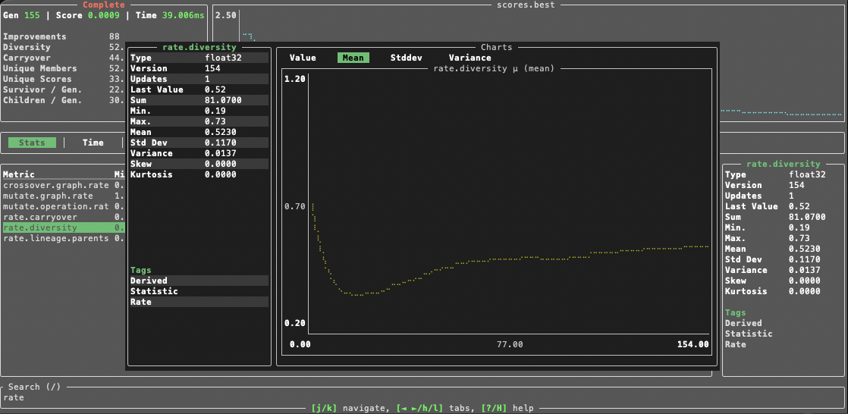Select mutate.graph.rate metric row
The width and height of the screenshot is (848, 414).
64,196
